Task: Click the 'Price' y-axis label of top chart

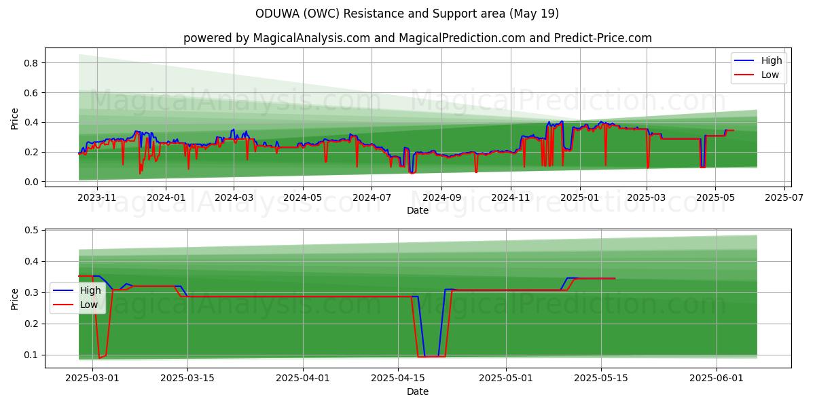Action: [15, 119]
